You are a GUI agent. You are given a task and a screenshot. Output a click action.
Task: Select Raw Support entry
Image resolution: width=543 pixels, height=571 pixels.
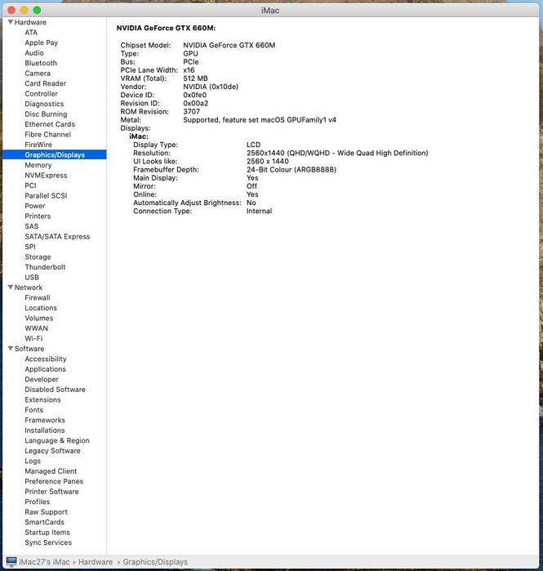tap(46, 511)
